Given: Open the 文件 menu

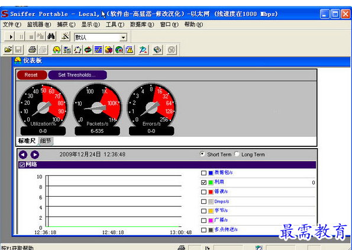Looking at the screenshot, I should coord(12,24).
